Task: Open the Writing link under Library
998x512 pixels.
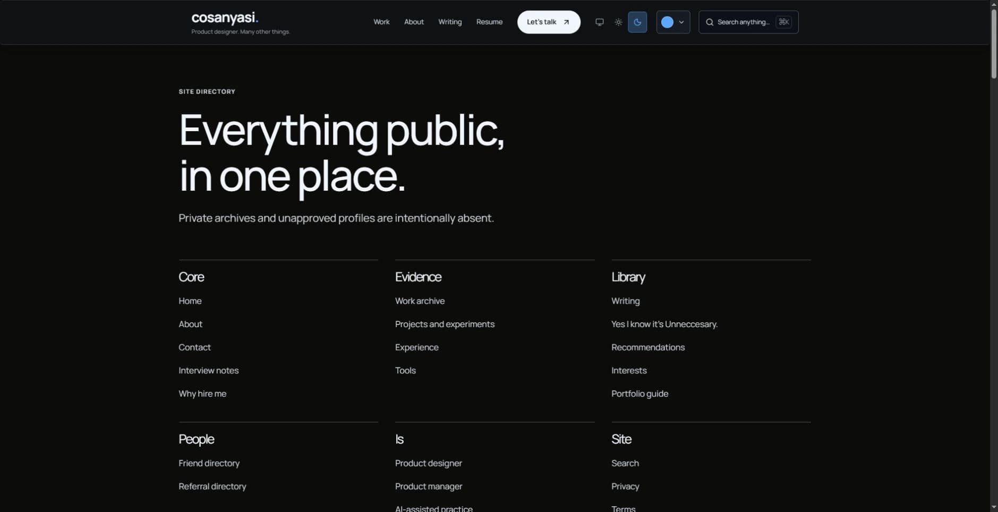Action: coord(625,301)
